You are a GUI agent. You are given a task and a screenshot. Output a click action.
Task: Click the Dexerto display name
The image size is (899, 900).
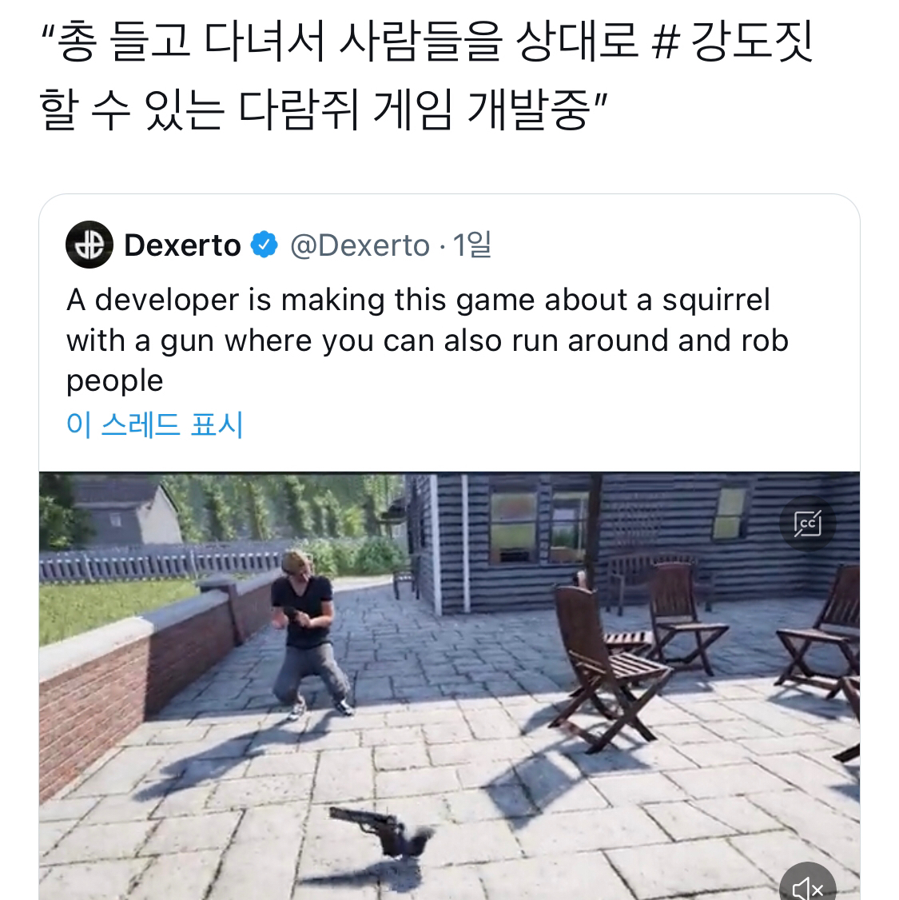point(182,245)
